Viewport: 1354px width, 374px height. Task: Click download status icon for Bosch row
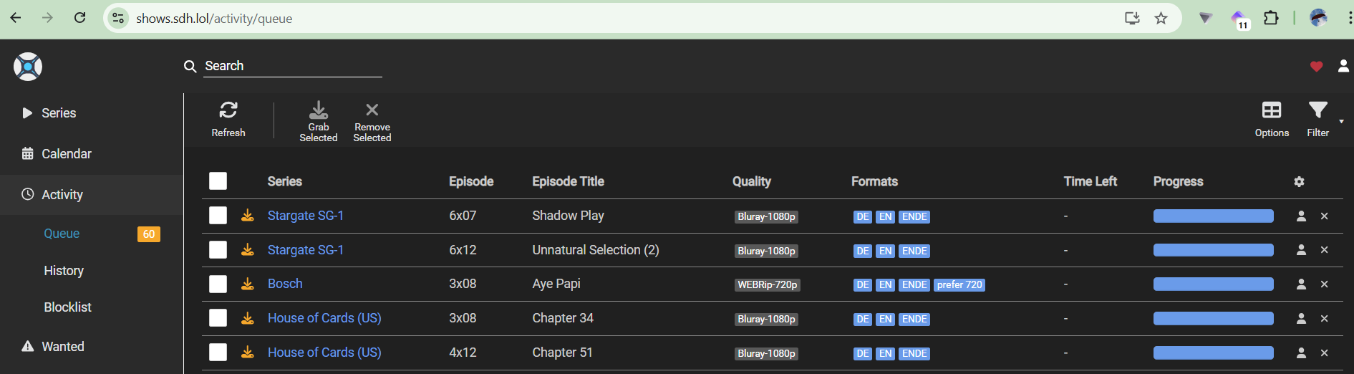point(247,284)
